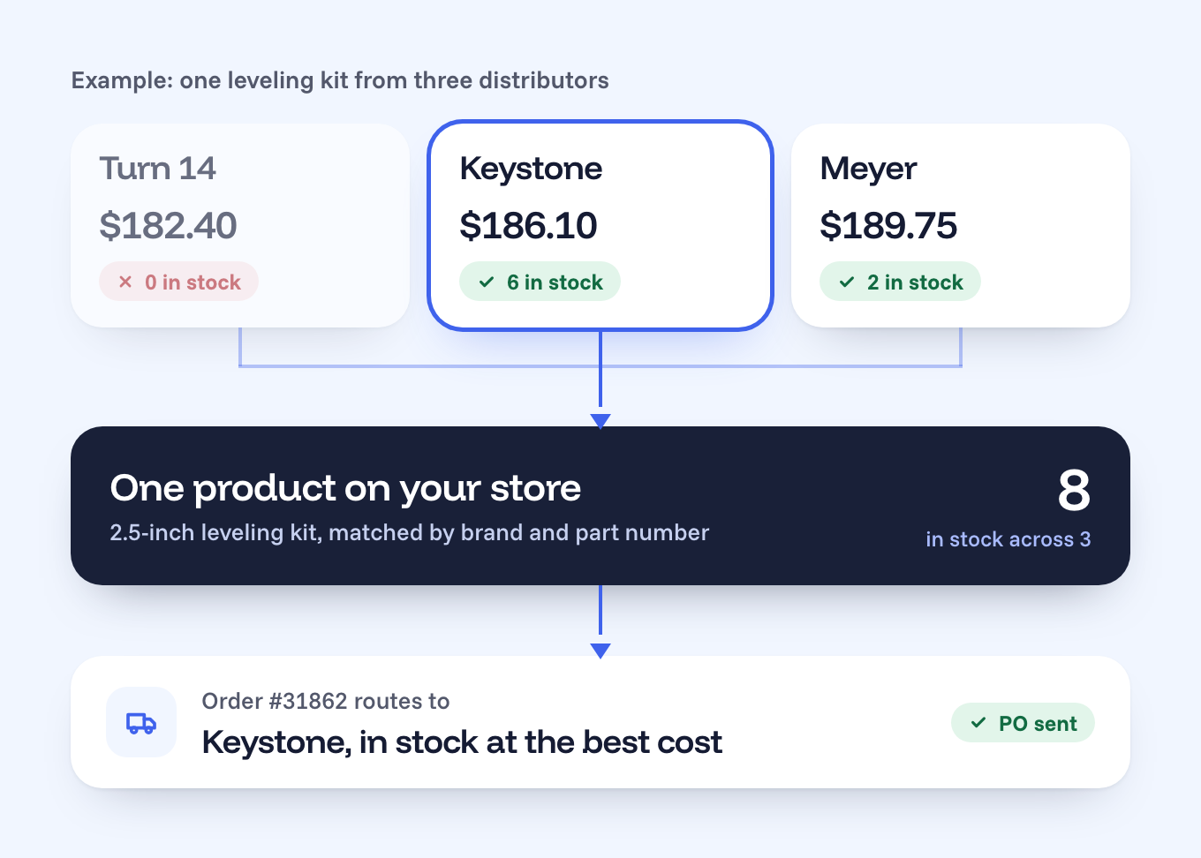Click the 2.5-inch leveling kit description text

pyautogui.click(x=409, y=532)
